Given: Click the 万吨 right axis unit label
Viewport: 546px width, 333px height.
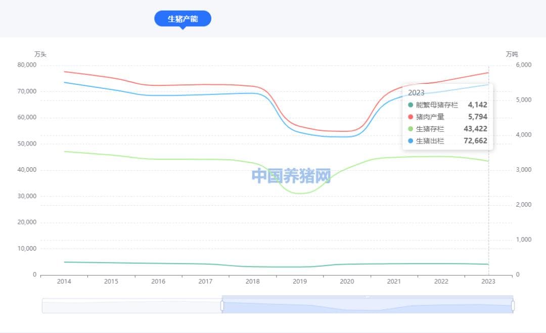Looking at the screenshot, I should (512, 54).
